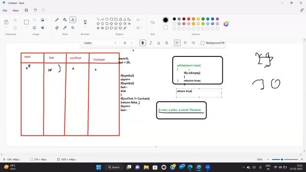The image size is (306, 172).
Task: Open the weather widget showing 29°C
Action: [10, 167]
